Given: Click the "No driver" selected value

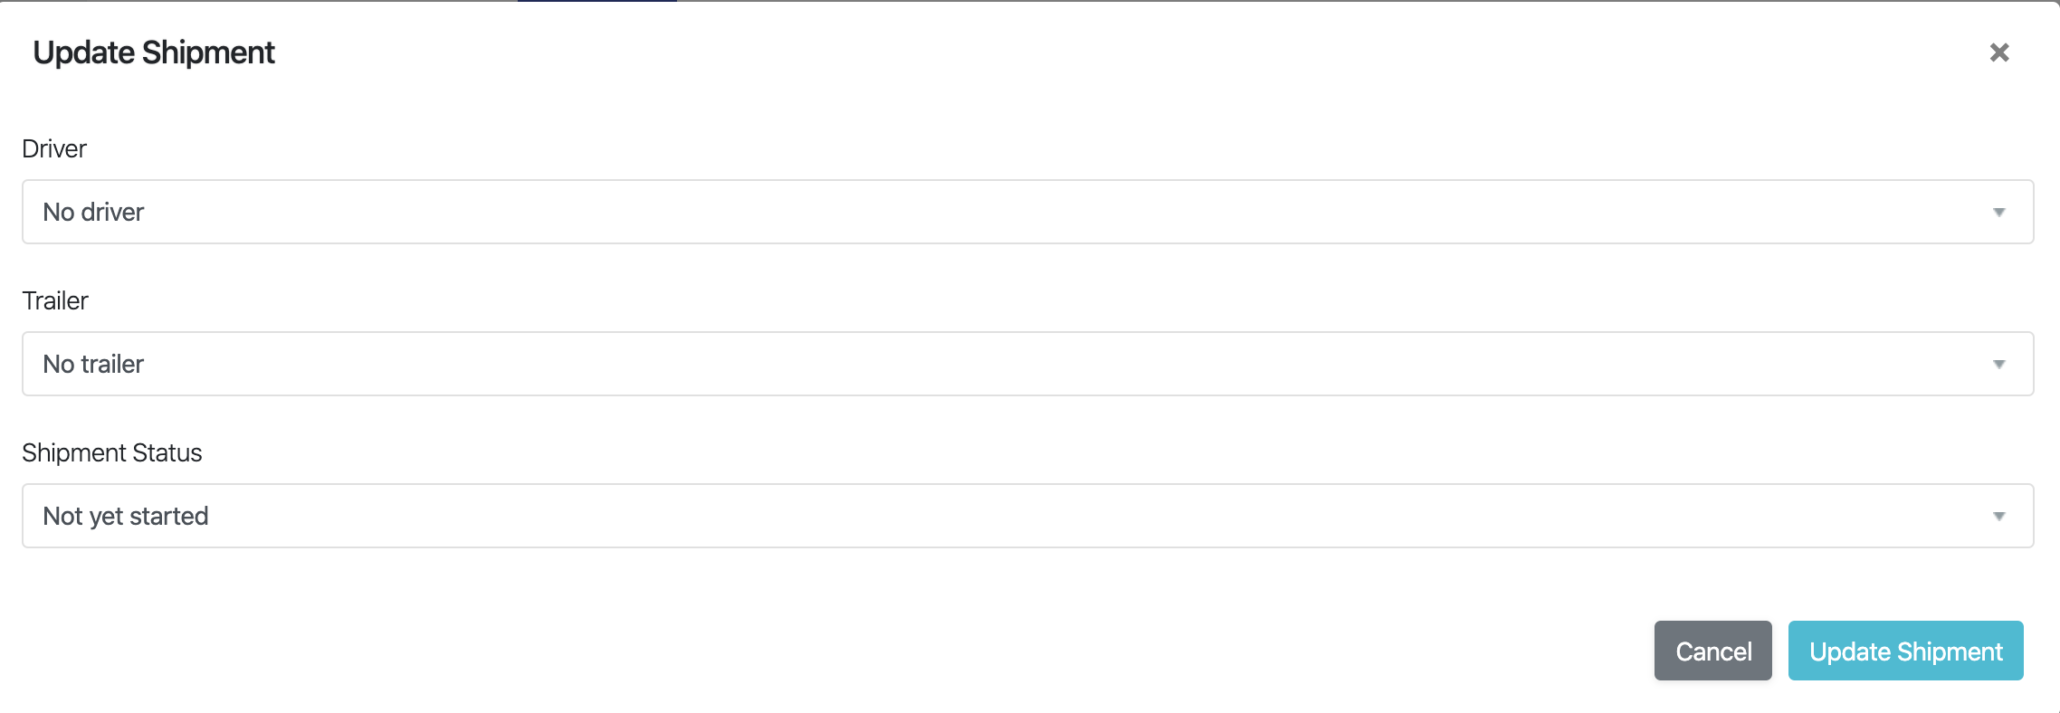Looking at the screenshot, I should click(93, 212).
